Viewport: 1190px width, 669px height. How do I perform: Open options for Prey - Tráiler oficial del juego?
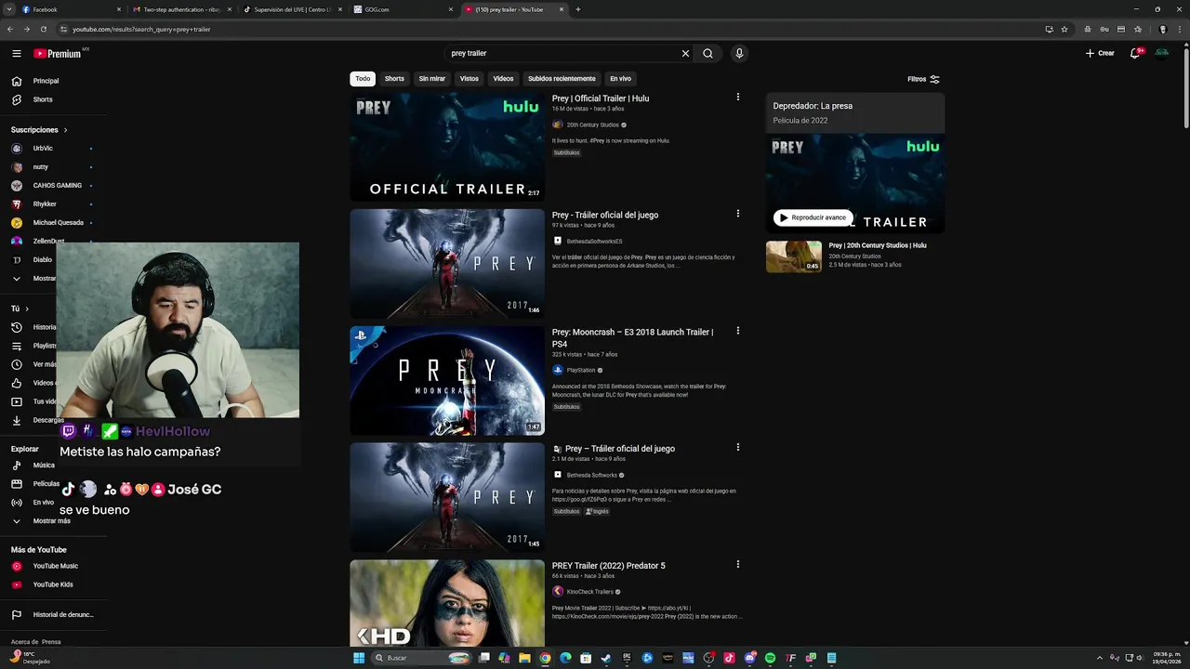(738, 214)
